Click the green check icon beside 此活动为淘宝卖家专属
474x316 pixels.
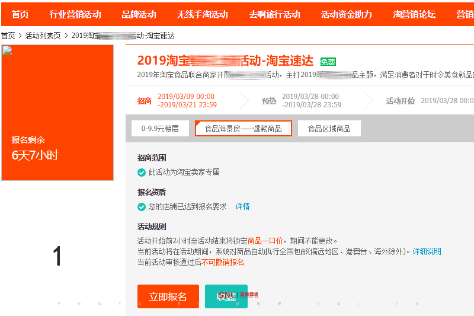142,173
